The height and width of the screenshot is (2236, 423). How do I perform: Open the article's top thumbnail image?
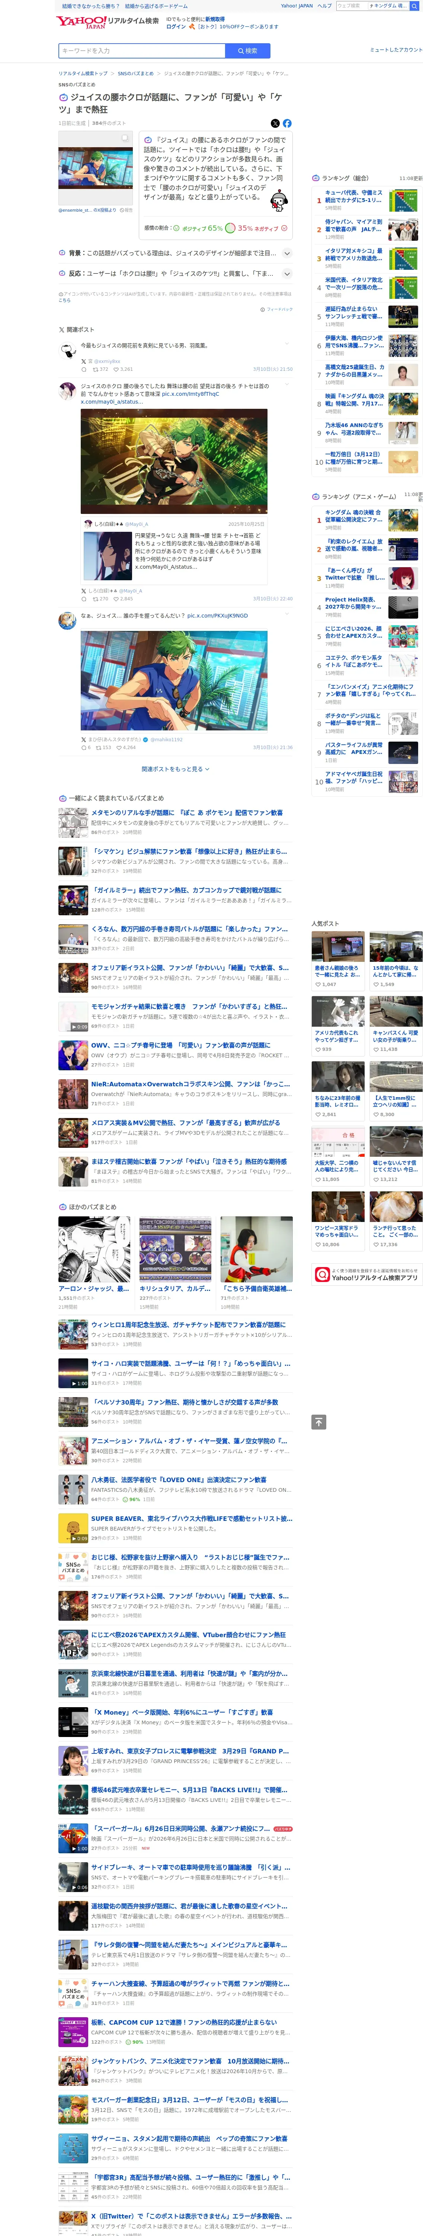click(95, 168)
